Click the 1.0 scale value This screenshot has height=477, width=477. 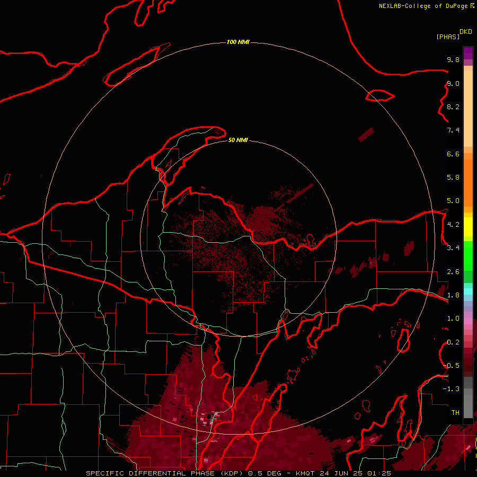coord(453,319)
